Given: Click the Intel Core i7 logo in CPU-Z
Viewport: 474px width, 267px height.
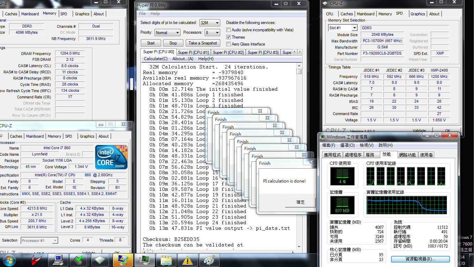Looking at the screenshot, I should (111, 157).
